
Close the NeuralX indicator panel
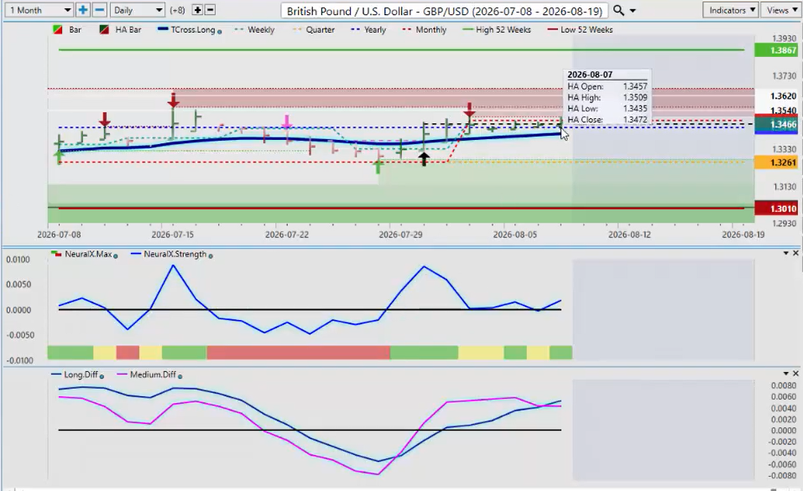pos(795,253)
